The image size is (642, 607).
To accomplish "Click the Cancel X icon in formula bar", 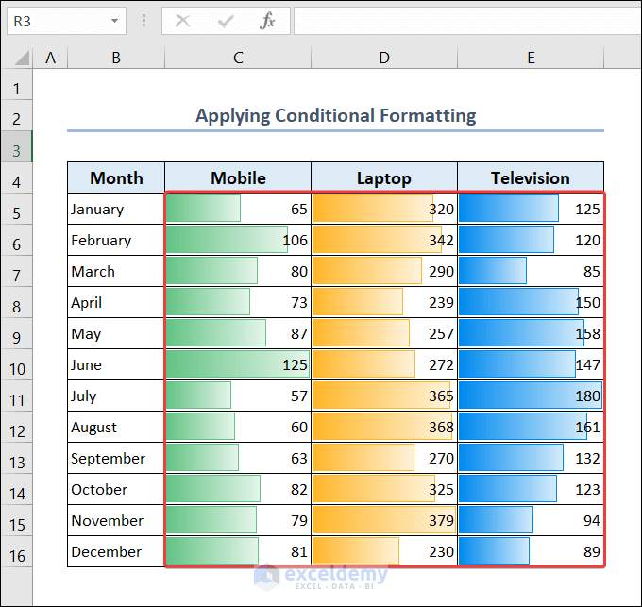I will [x=182, y=21].
